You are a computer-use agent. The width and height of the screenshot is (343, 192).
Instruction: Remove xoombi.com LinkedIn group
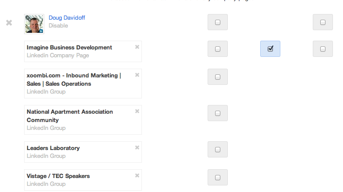137,75
